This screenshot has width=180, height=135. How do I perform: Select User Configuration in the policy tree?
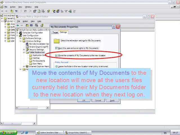tap(30, 35)
